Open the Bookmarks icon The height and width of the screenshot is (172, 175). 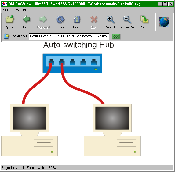click(x=6, y=36)
